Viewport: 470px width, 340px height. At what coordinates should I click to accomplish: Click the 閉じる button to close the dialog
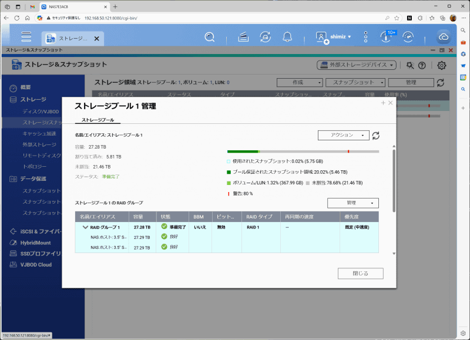pyautogui.click(x=360, y=273)
